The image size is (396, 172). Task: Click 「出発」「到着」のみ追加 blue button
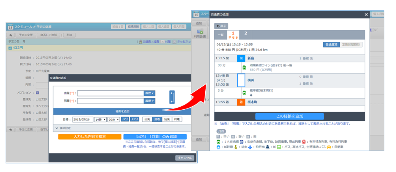tap(155, 136)
